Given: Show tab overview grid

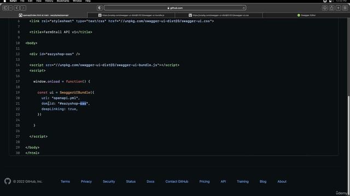Looking at the screenshot, I should pos(345,8).
